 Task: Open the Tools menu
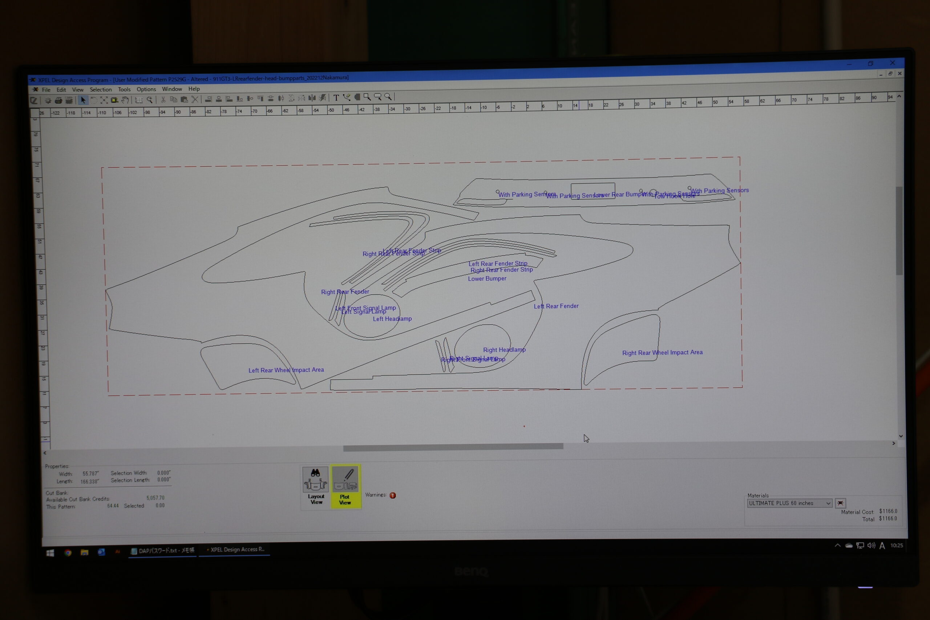(124, 89)
